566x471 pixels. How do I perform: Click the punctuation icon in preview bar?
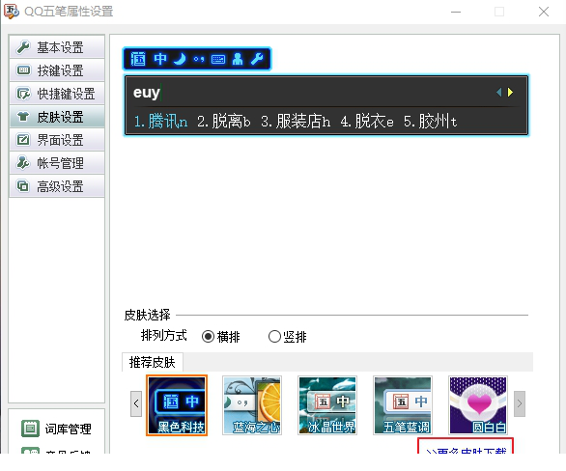pos(199,59)
